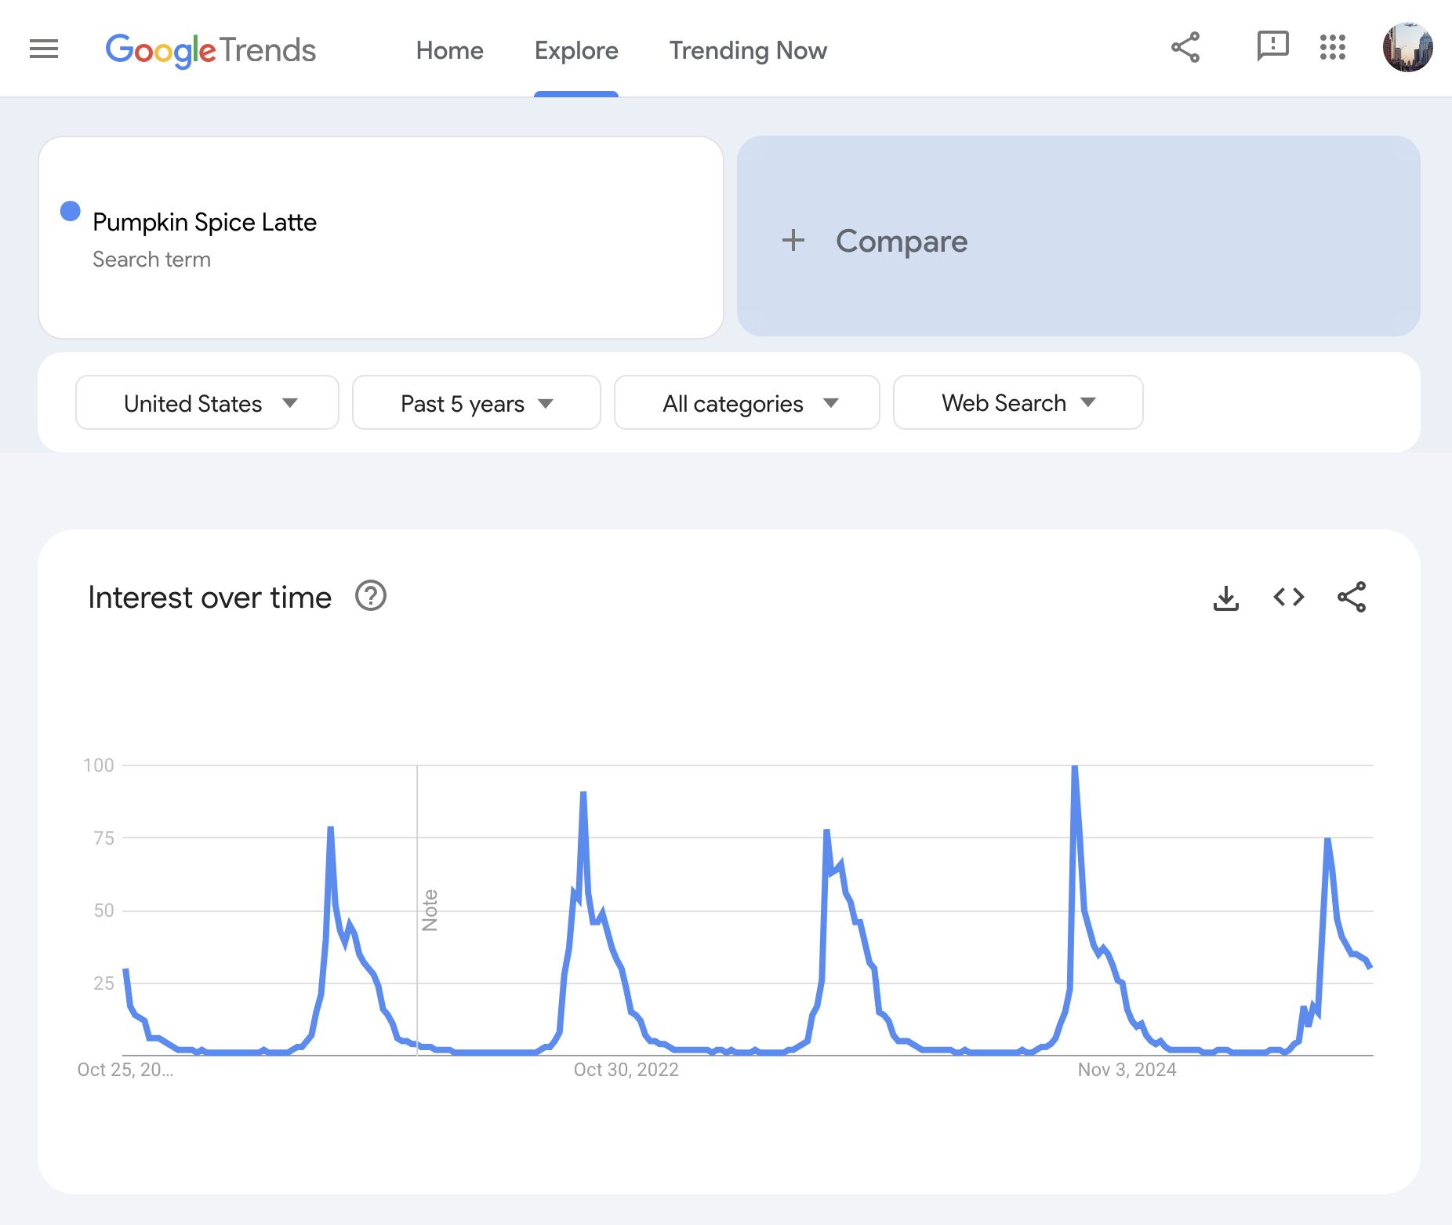Share the Interest over time chart

(1351, 598)
